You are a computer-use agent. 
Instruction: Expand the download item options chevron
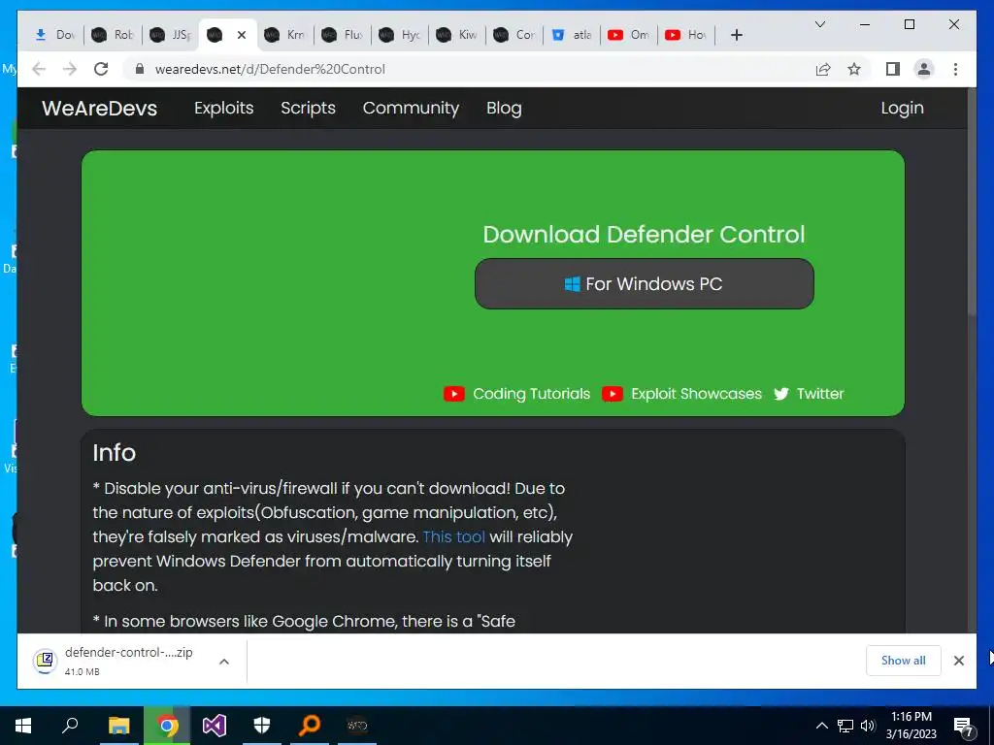(224, 662)
